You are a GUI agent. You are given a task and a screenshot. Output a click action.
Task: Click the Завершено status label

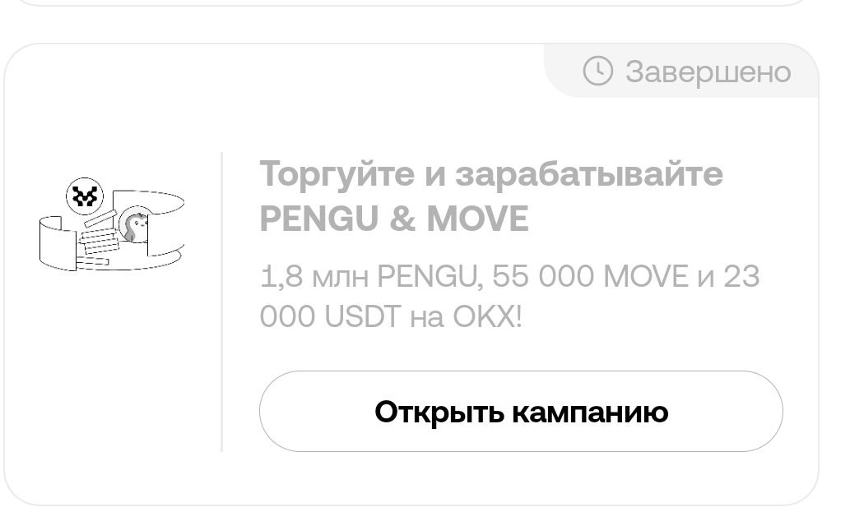coord(708,71)
